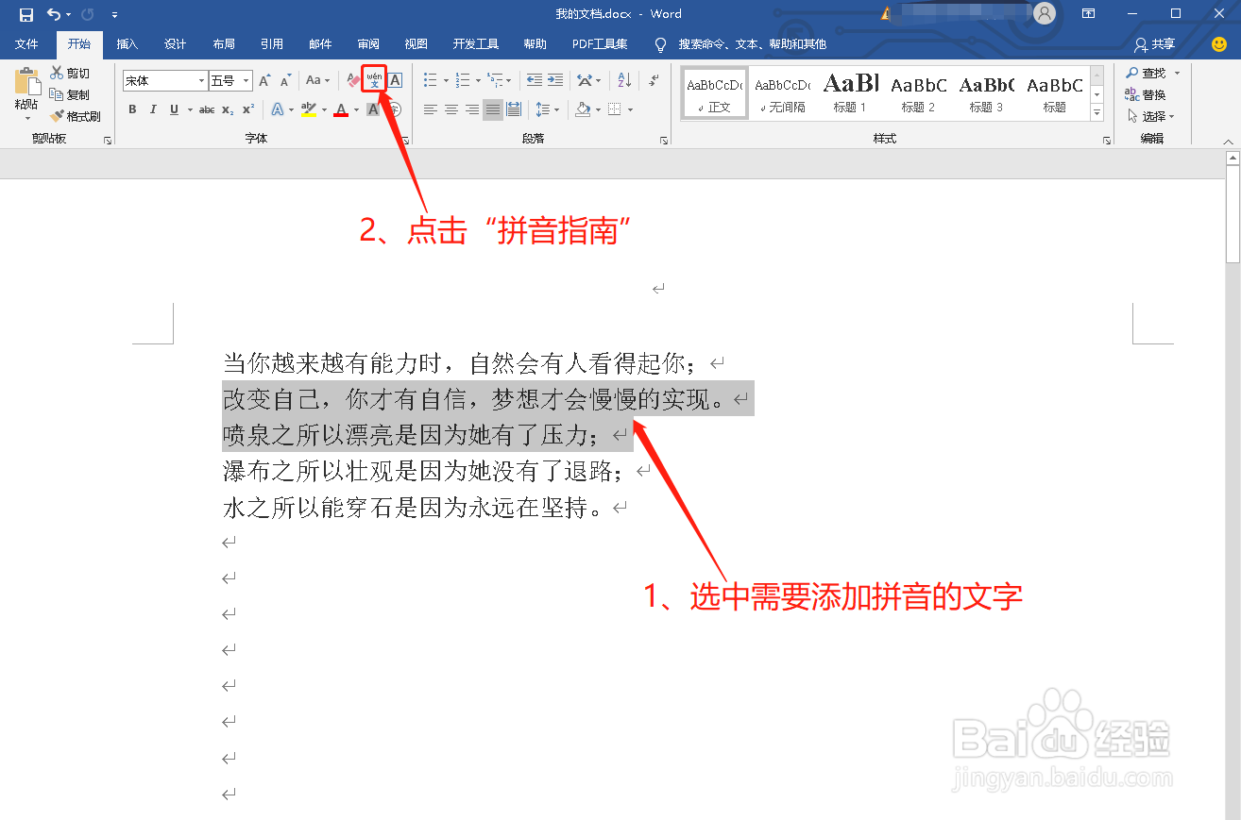Open the bullets list dropdown arrow
Viewport: 1241px width, 820px height.
(x=446, y=81)
